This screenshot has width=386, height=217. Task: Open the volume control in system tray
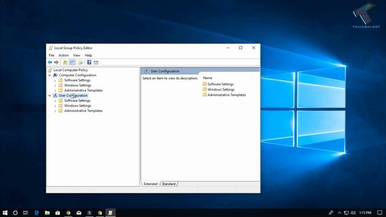coord(353,213)
